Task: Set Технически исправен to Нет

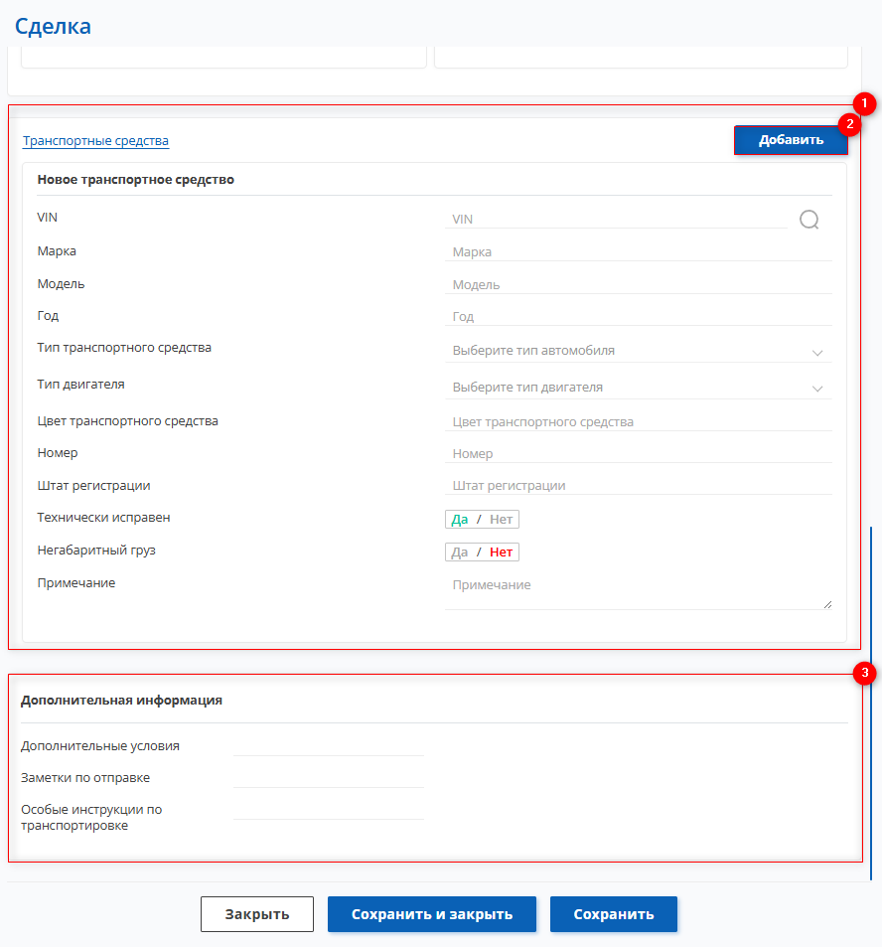Action: pos(501,520)
